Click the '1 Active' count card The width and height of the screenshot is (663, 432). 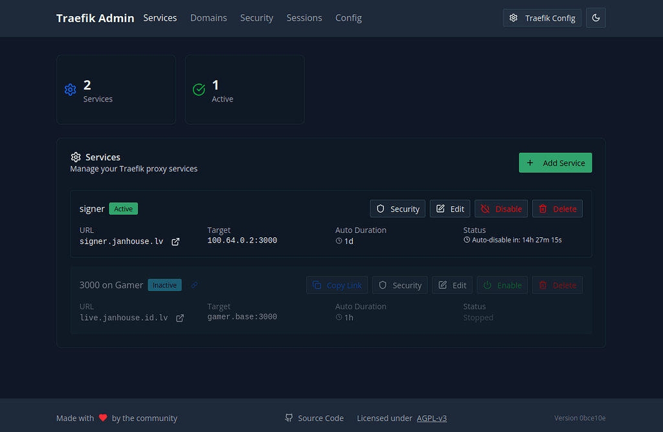[245, 89]
